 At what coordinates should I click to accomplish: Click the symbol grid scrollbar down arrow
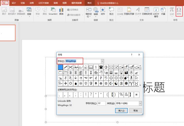[140, 85]
